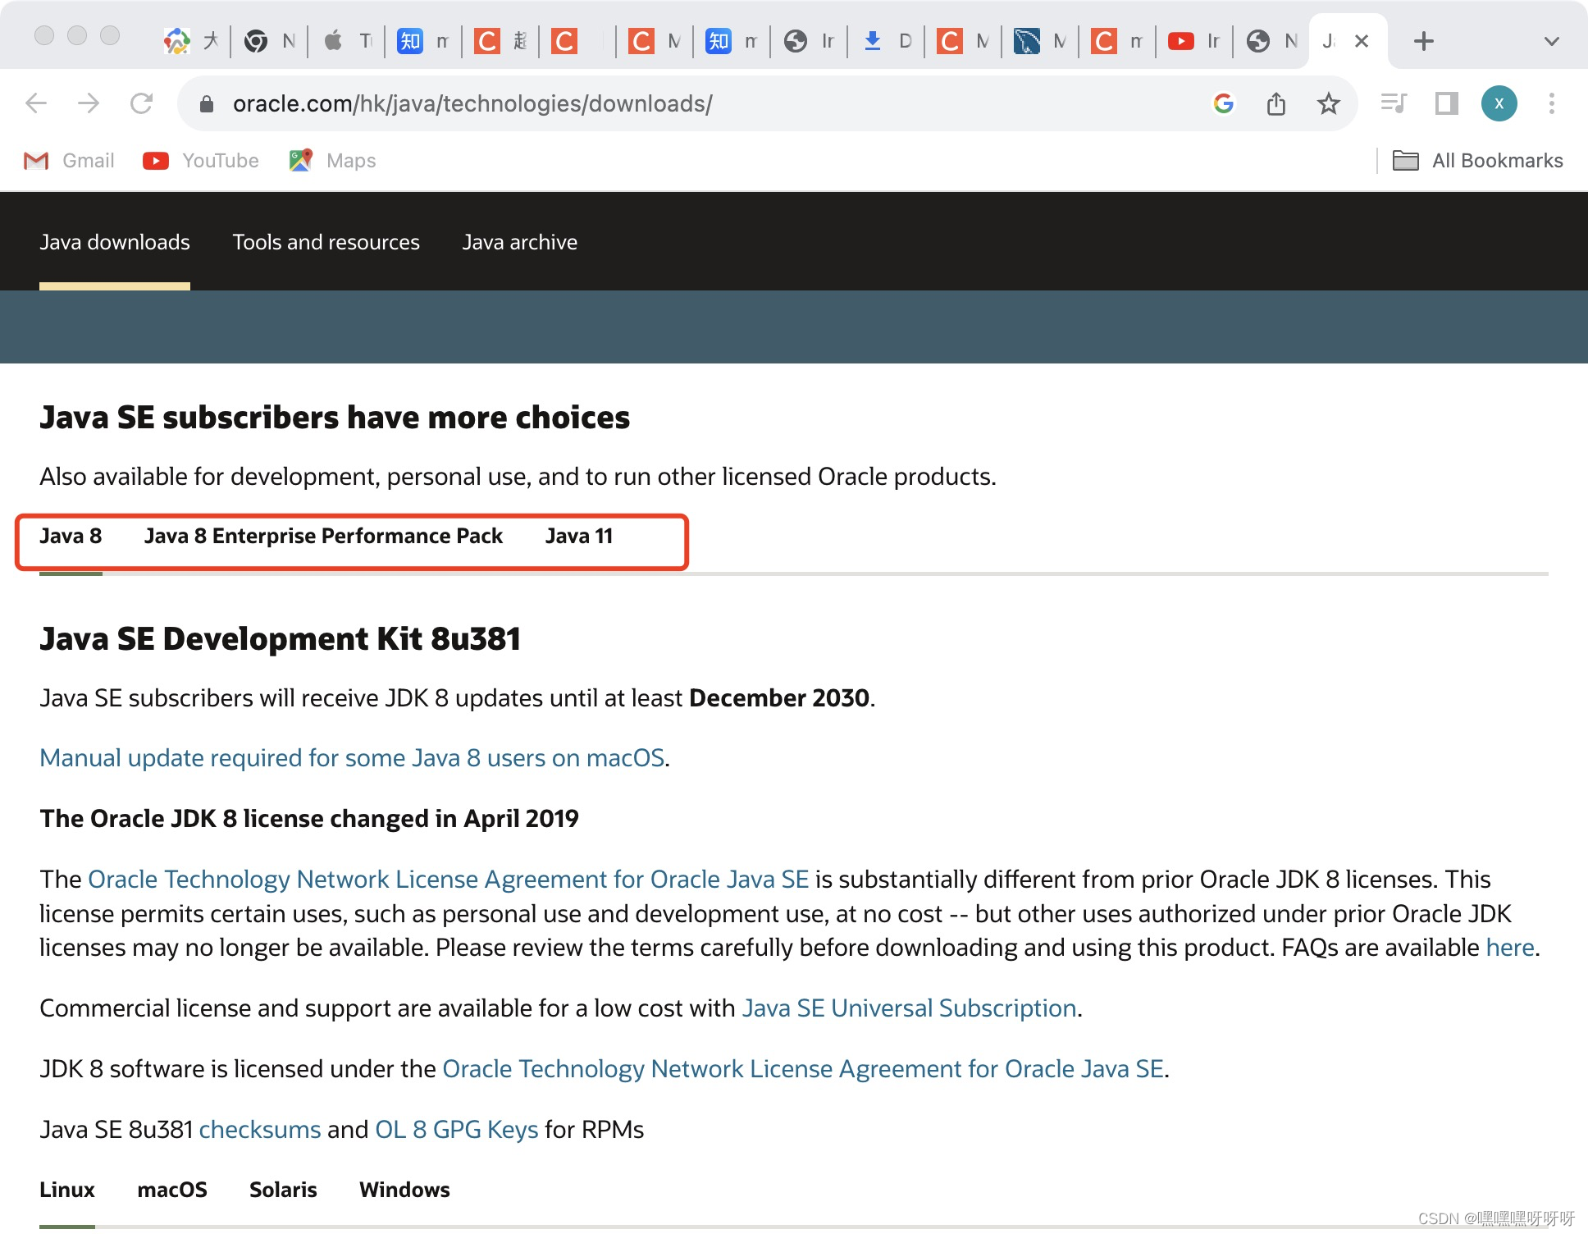Viewport: 1588px width, 1234px height.
Task: Close the active Java tab
Action: (1362, 41)
